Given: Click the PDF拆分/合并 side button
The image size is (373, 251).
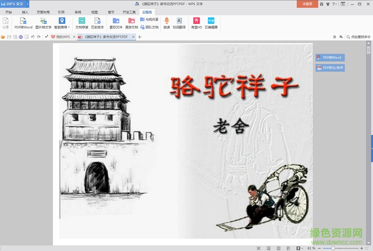Looking at the screenshot, I should (330, 68).
